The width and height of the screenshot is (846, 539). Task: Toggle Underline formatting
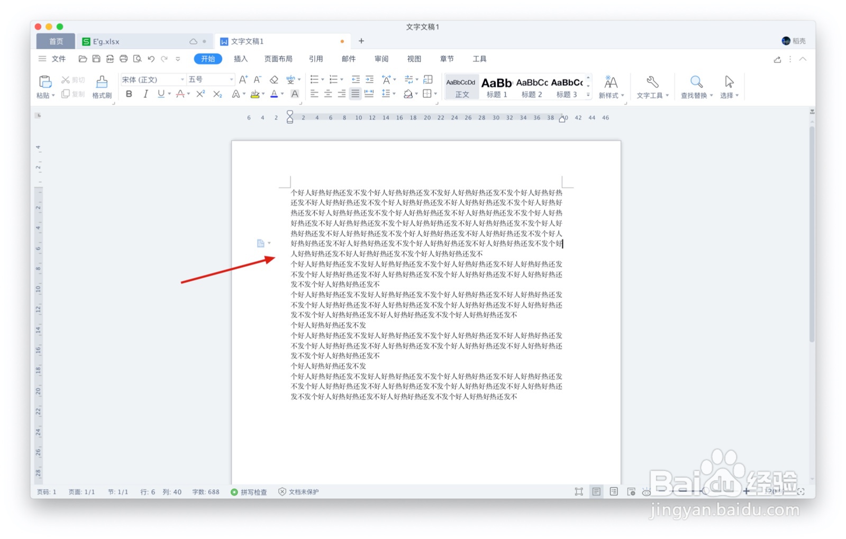coord(161,94)
